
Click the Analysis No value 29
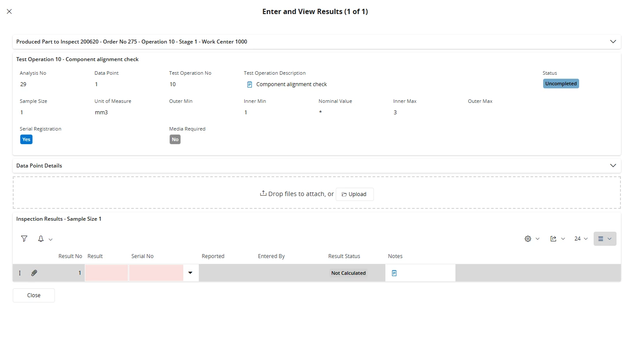click(x=23, y=84)
